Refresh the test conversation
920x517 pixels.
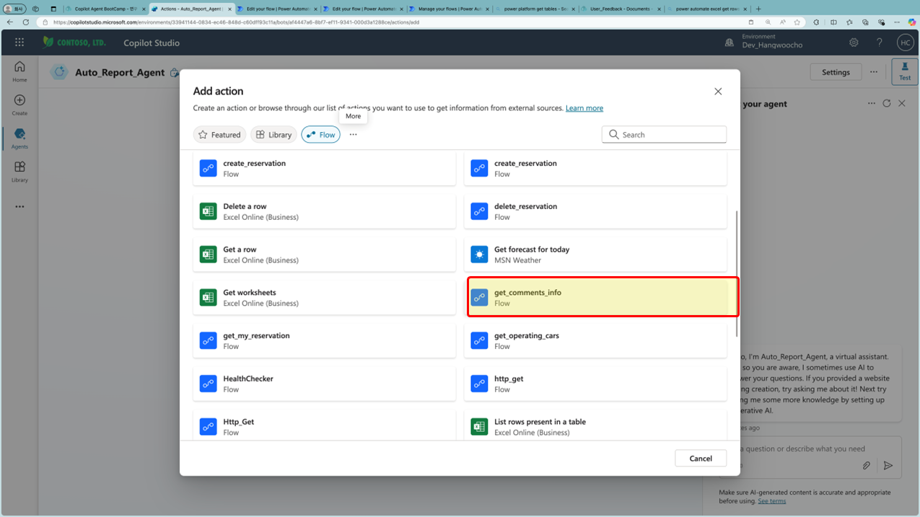click(x=887, y=104)
